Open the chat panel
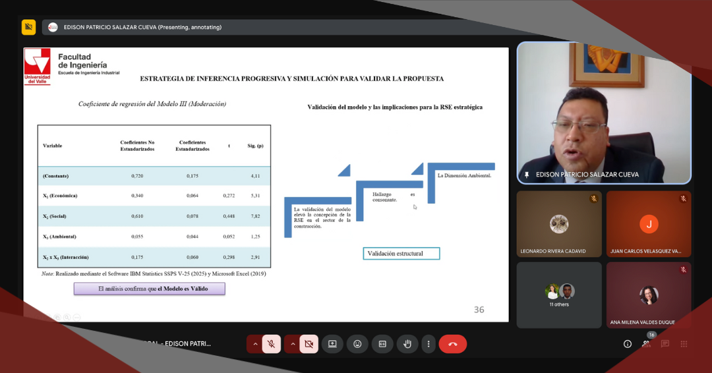Image resolution: width=712 pixels, height=373 pixels. [665, 344]
